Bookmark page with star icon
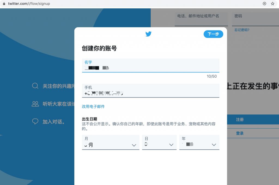 pyautogui.click(x=272, y=4)
